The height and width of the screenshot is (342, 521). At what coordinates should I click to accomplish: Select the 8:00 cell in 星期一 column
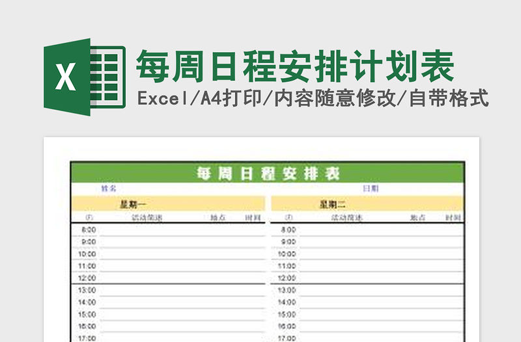tap(89, 230)
